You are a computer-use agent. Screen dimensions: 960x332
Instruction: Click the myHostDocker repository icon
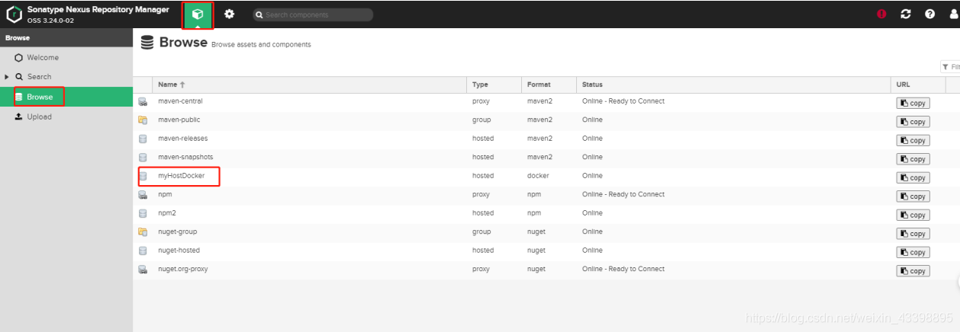point(143,176)
